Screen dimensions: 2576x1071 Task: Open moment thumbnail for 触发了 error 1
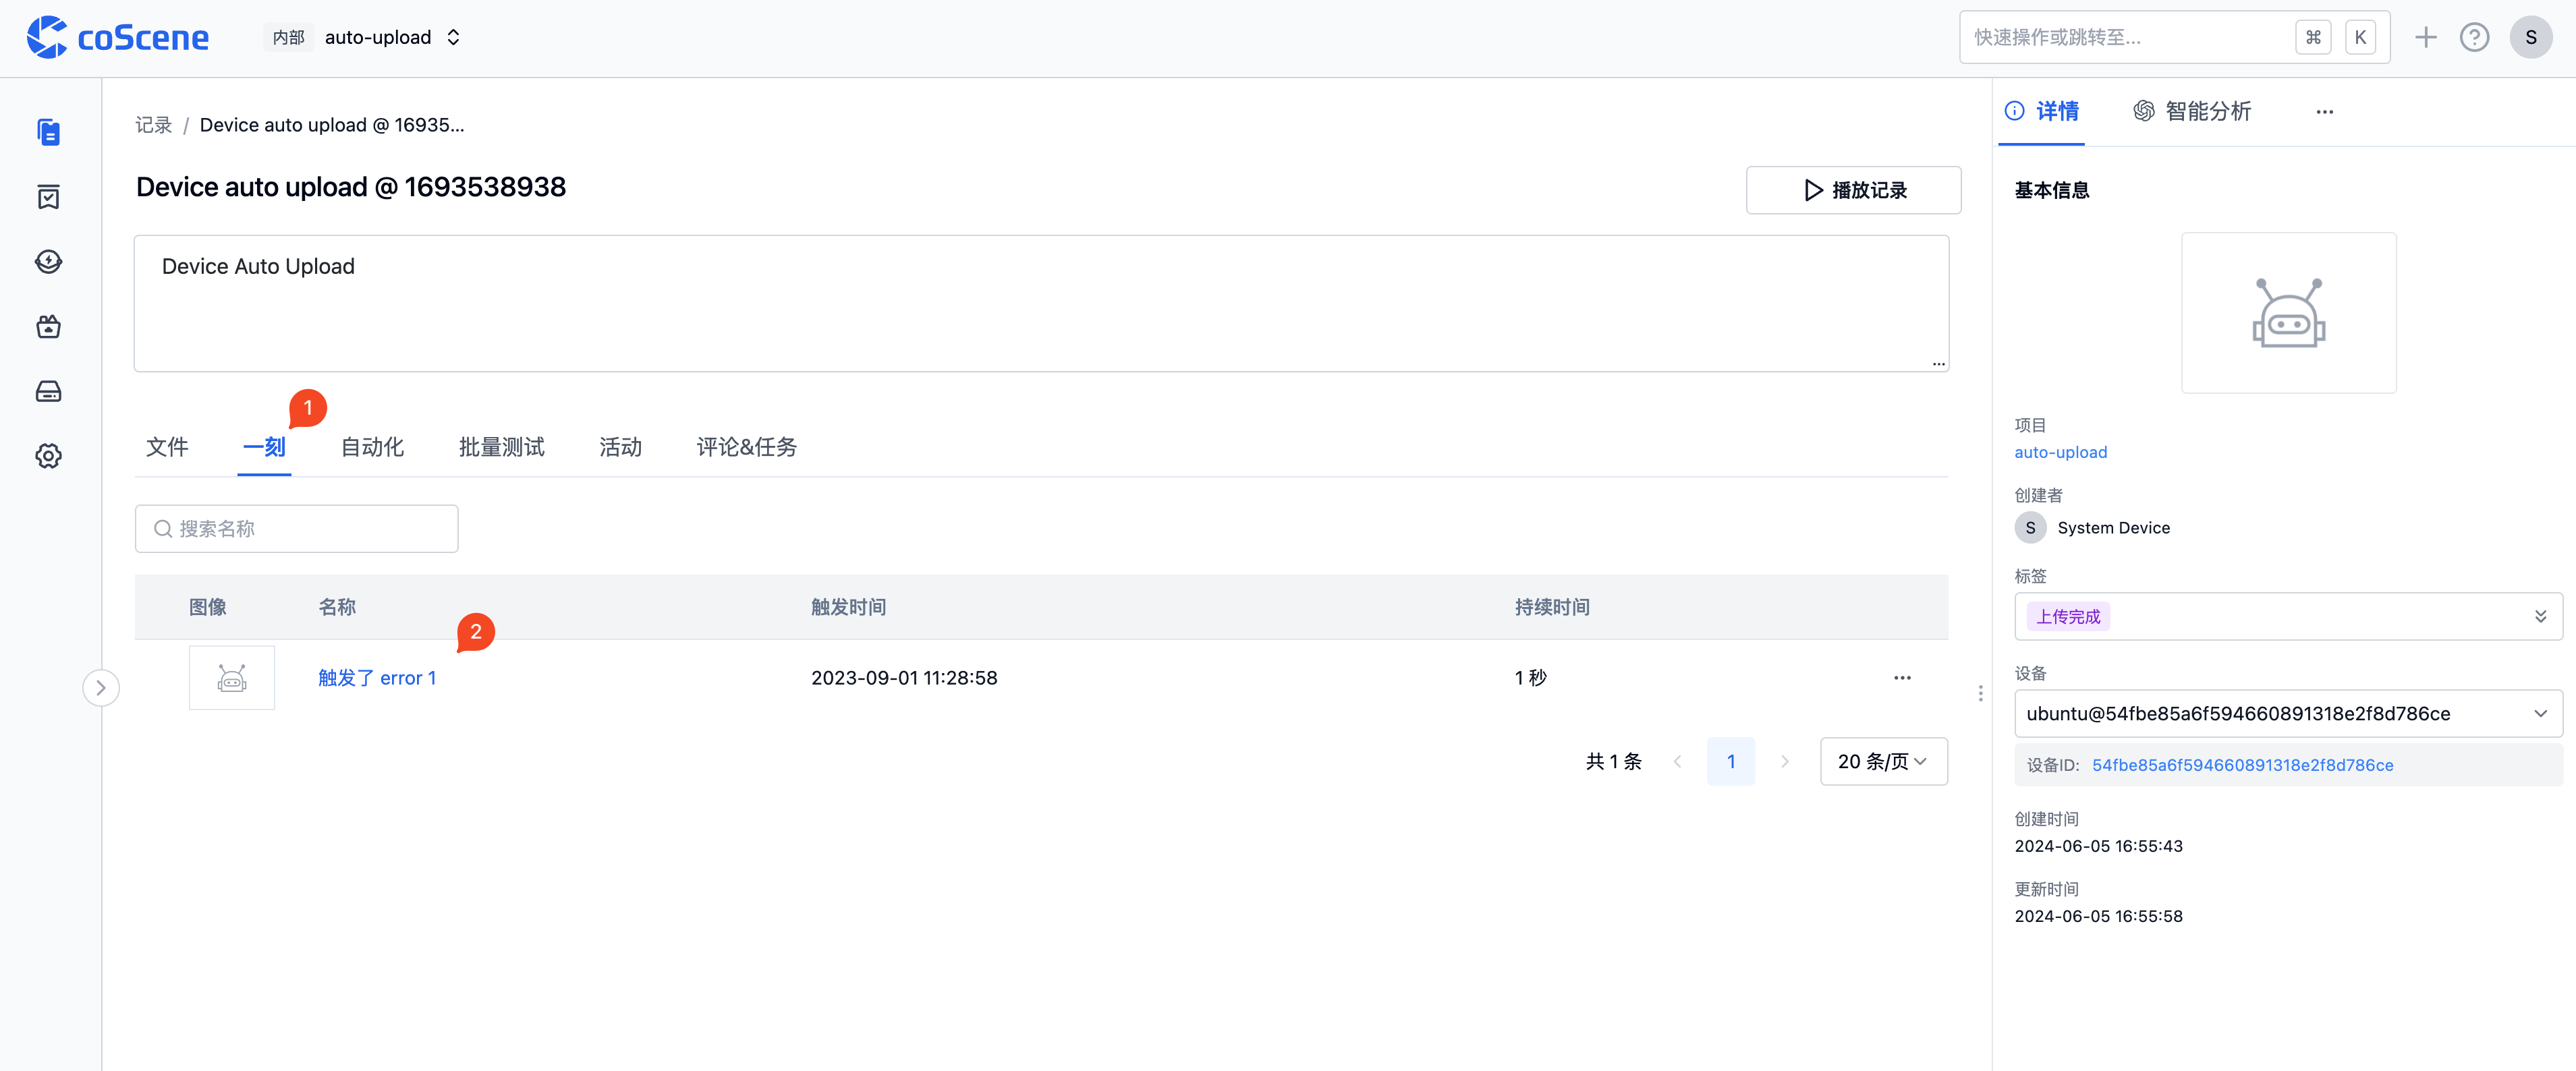click(232, 678)
